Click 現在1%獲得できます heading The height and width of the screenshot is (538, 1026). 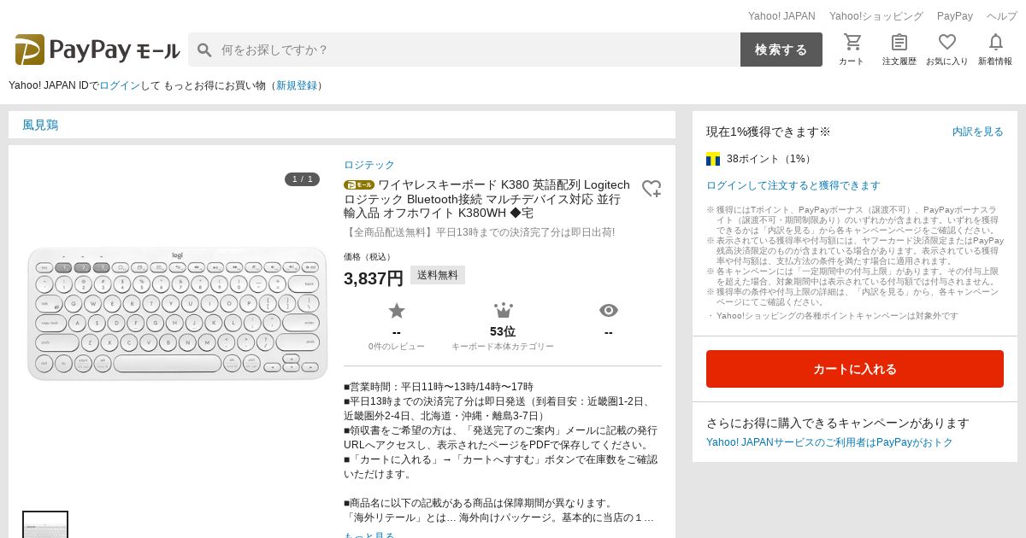pos(769,132)
